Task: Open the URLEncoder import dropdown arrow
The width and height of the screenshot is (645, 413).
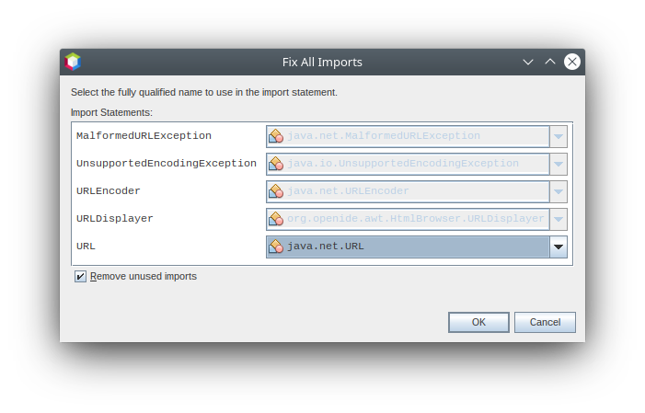Action: pyautogui.click(x=558, y=191)
